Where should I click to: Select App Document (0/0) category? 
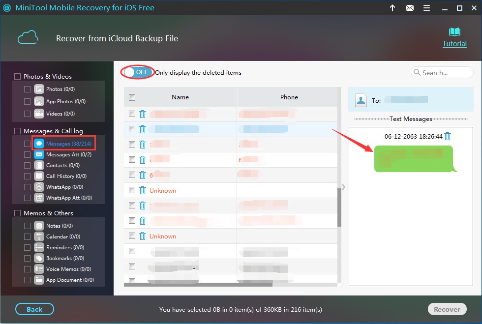pyautogui.click(x=70, y=280)
